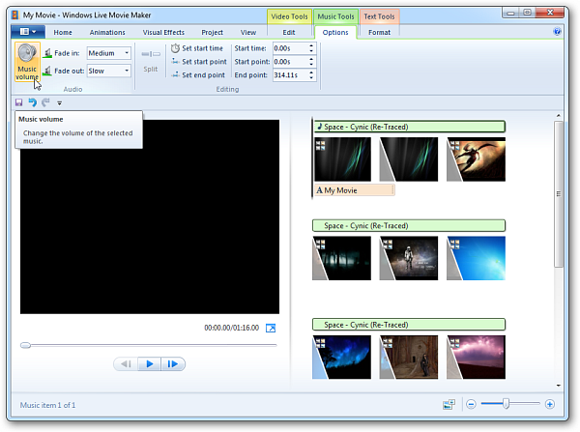Open the application menu dropdown button
The image size is (580, 432).
coord(27,32)
